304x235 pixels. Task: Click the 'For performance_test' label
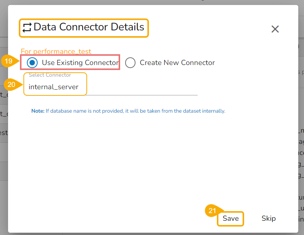56,52
